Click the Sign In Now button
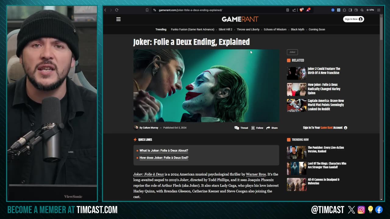The height and width of the screenshot is (219, 390). 353,19
